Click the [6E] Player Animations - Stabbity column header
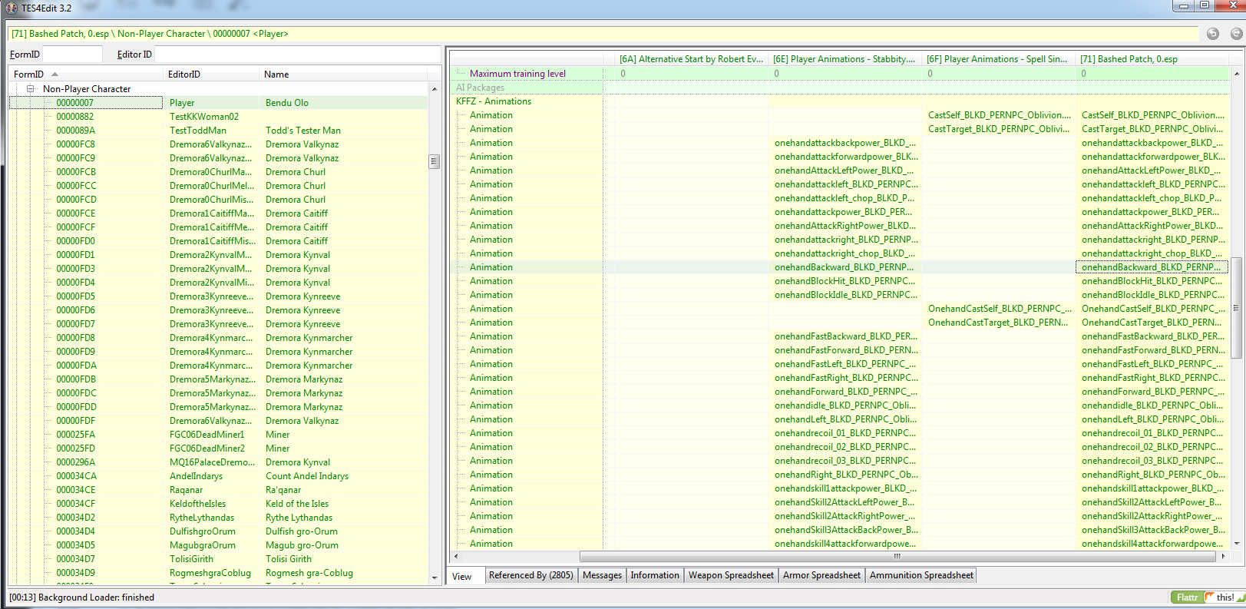The image size is (1246, 609). point(844,59)
